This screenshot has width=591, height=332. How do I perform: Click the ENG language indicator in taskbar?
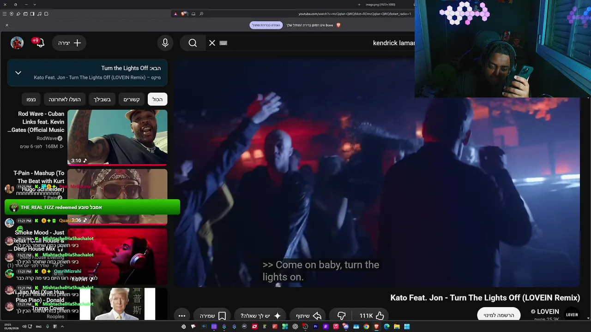click(39, 326)
